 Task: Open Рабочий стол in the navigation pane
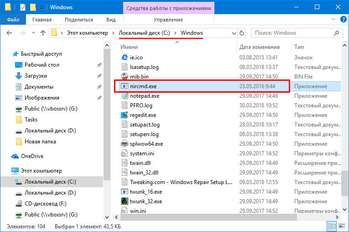click(42, 65)
